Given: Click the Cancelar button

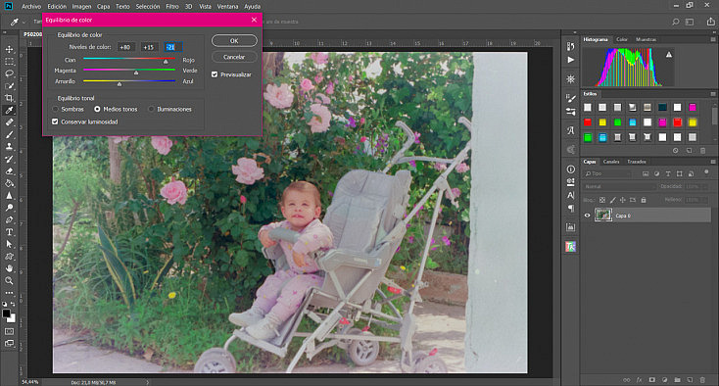Looking at the screenshot, I should pos(234,57).
